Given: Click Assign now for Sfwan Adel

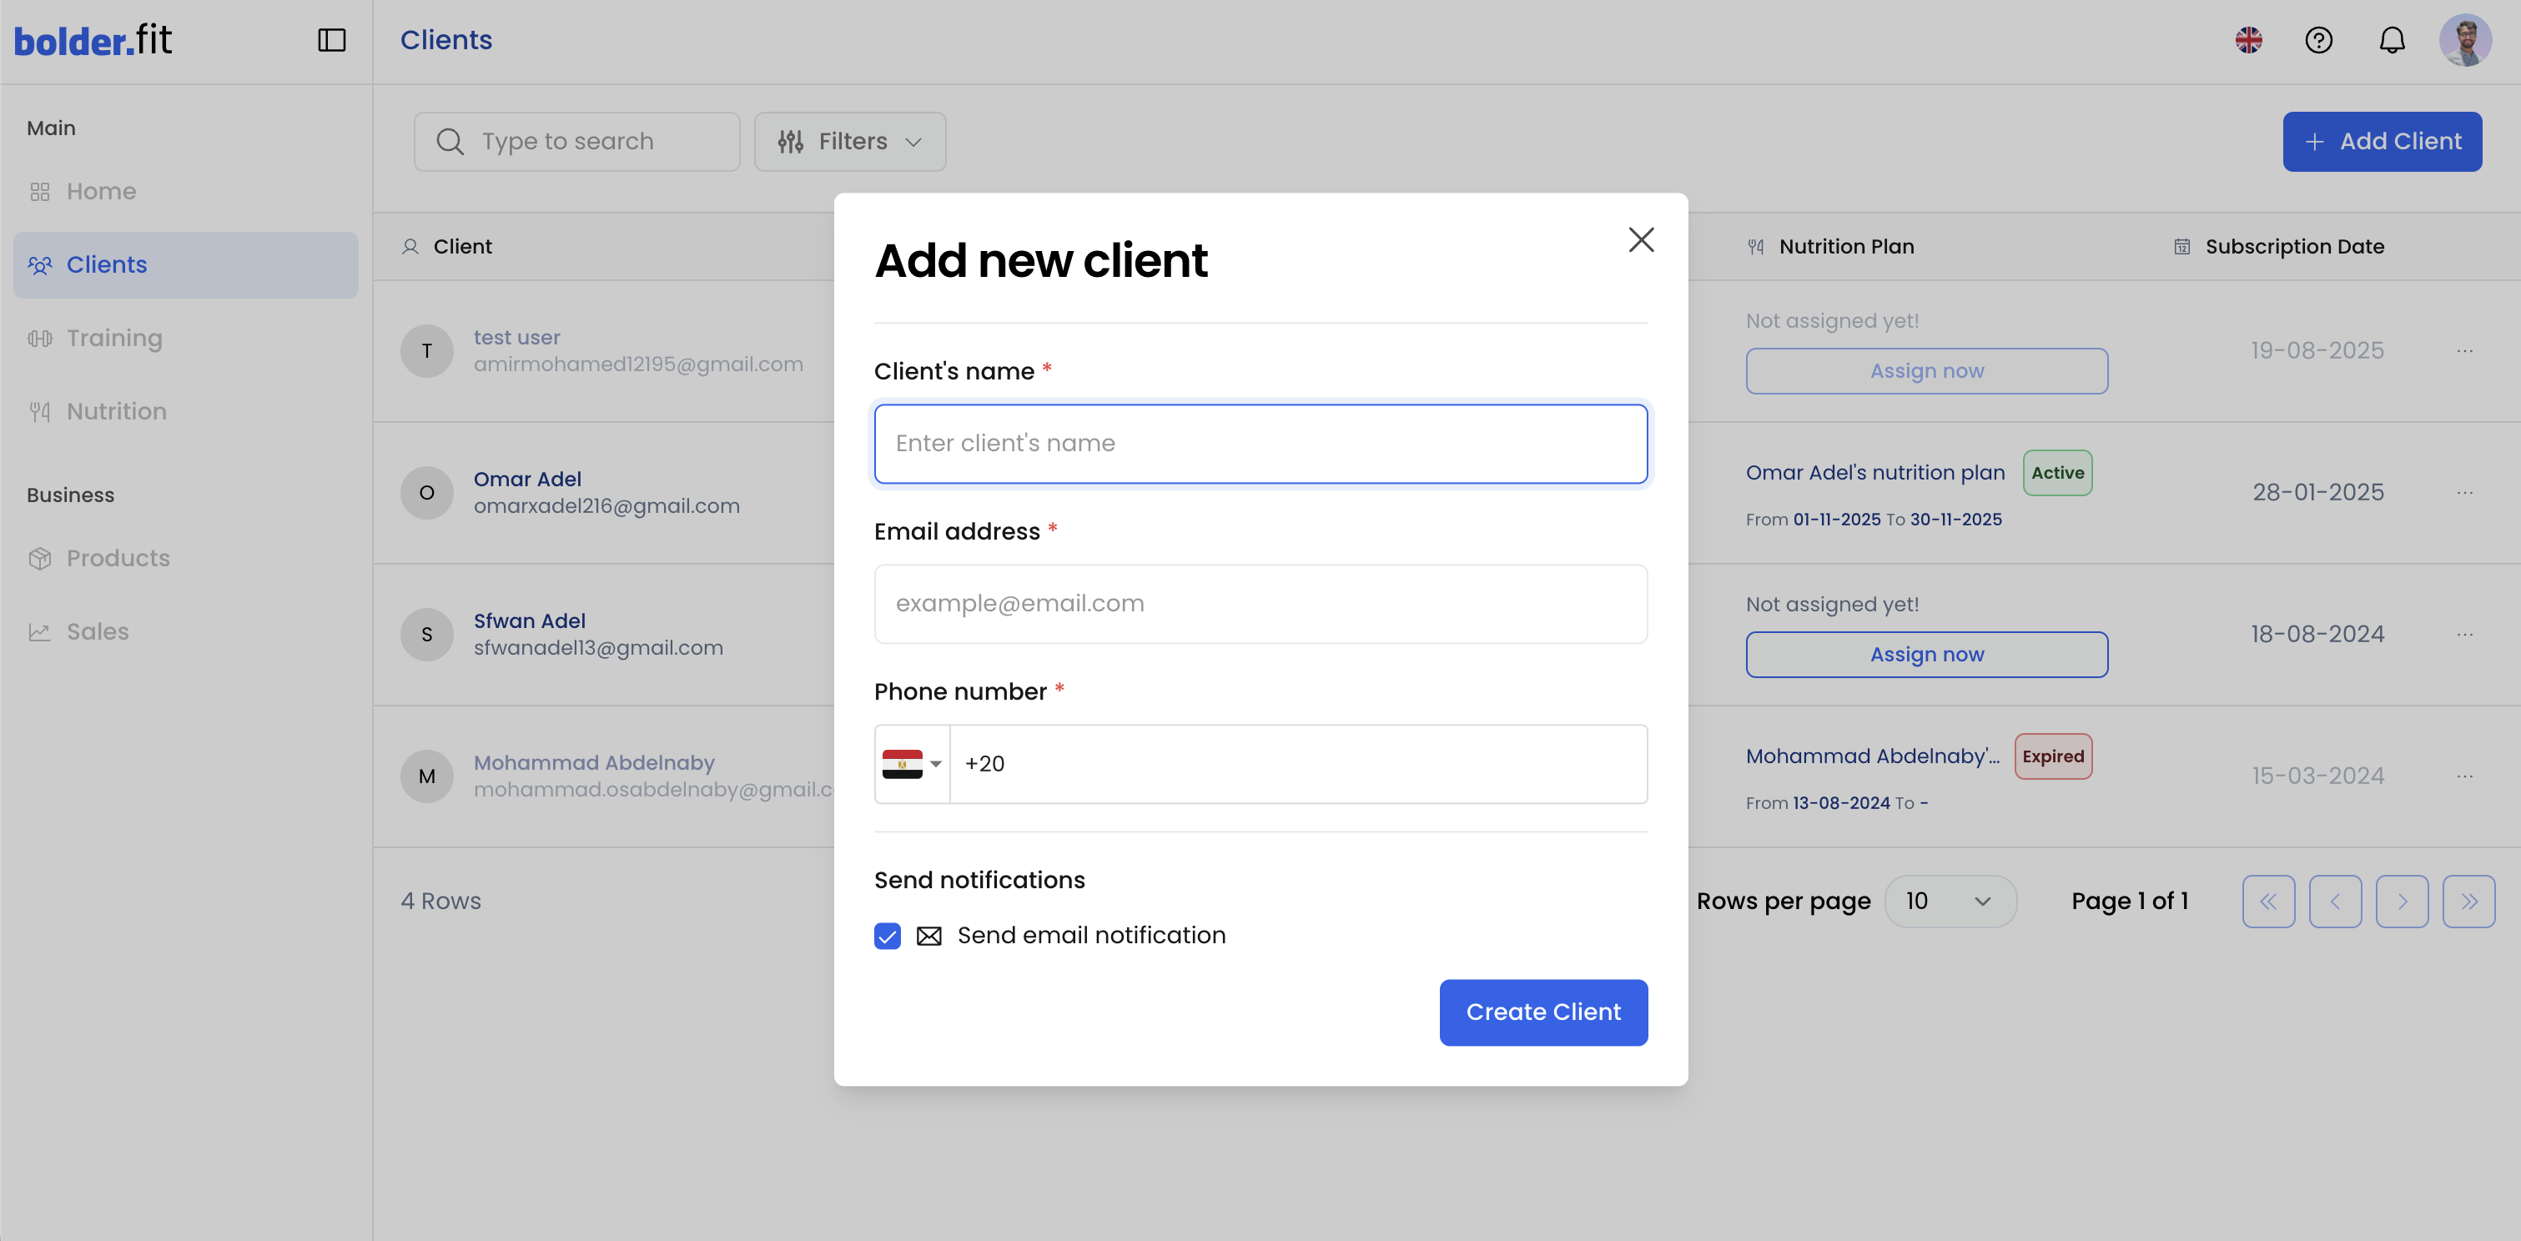Looking at the screenshot, I should (x=1926, y=655).
